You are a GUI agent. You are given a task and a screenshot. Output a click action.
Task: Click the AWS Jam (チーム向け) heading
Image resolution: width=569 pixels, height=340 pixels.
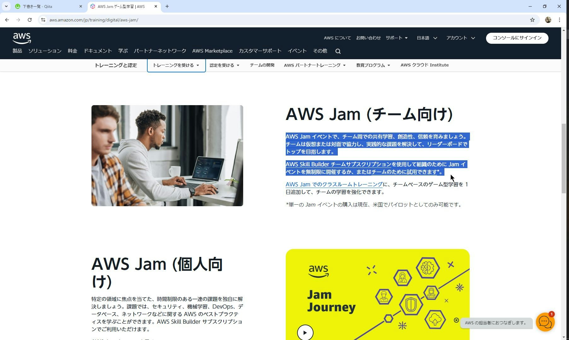coord(369,114)
